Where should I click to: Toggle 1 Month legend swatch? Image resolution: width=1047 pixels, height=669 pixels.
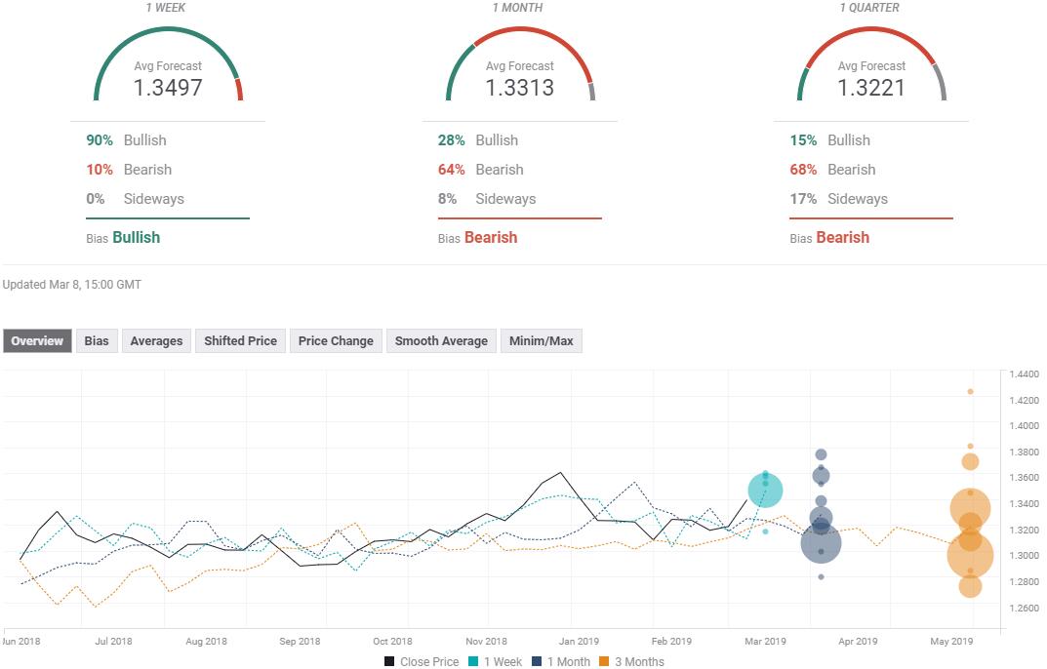pyautogui.click(x=537, y=661)
